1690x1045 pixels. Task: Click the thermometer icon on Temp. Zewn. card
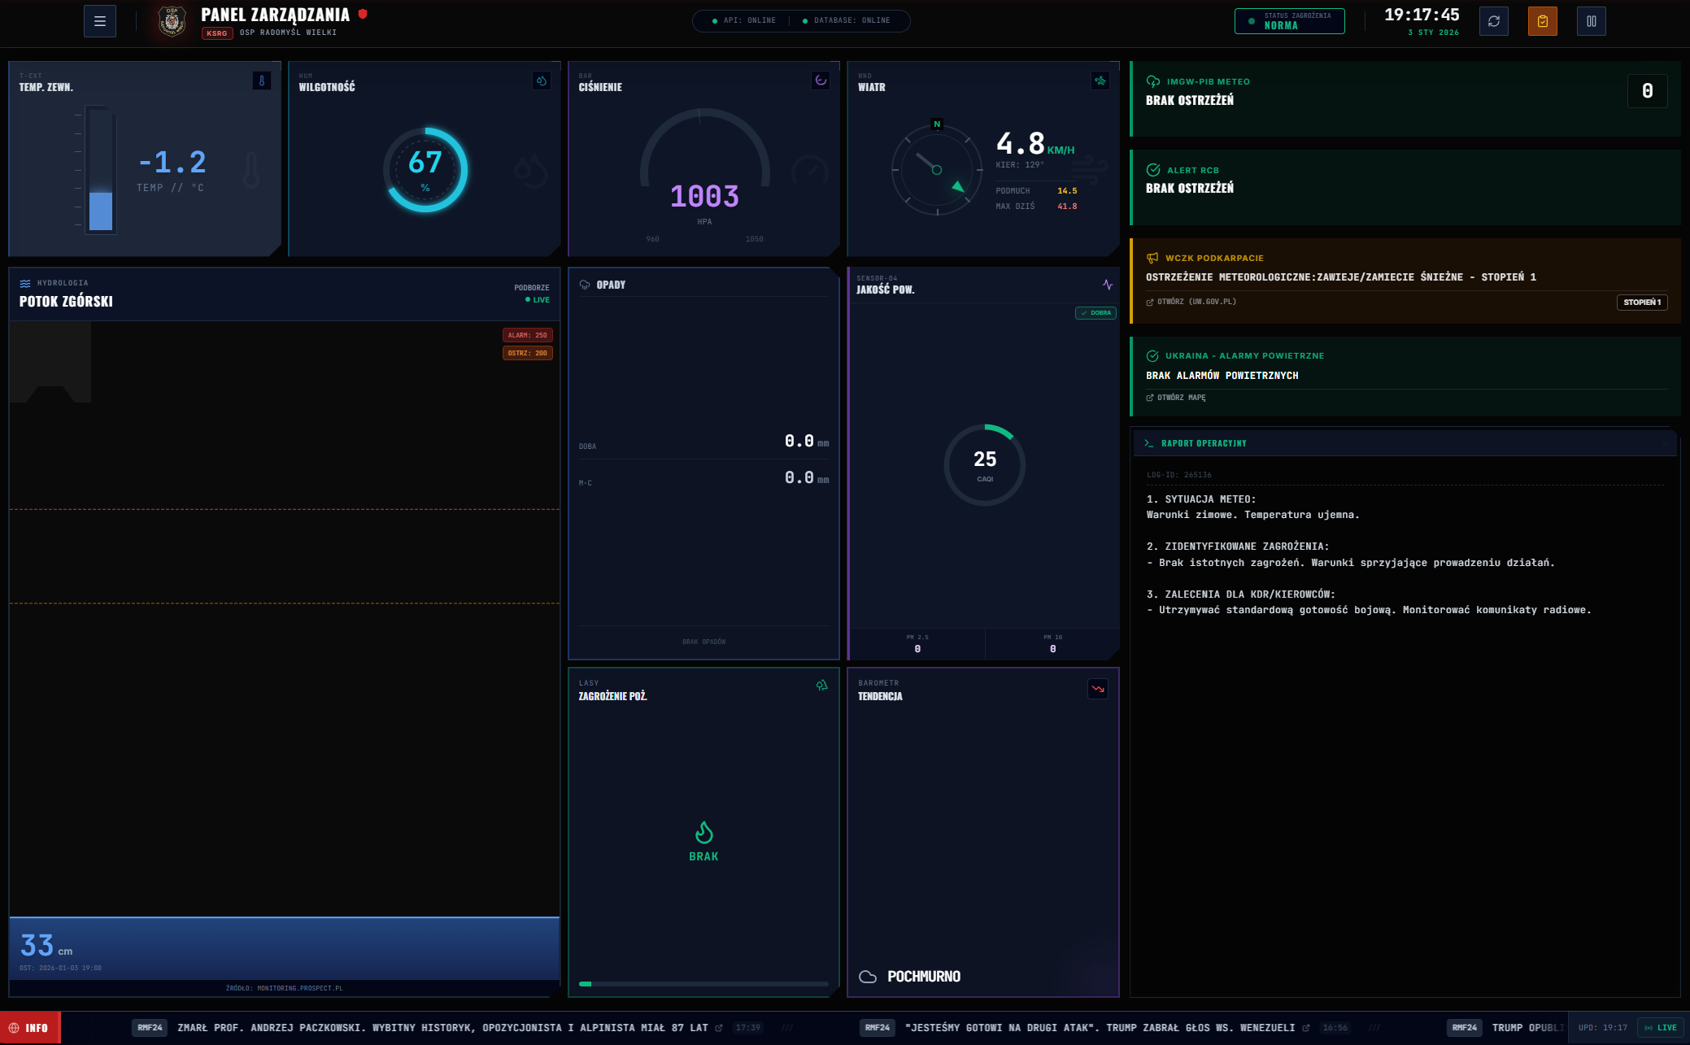pyautogui.click(x=262, y=81)
